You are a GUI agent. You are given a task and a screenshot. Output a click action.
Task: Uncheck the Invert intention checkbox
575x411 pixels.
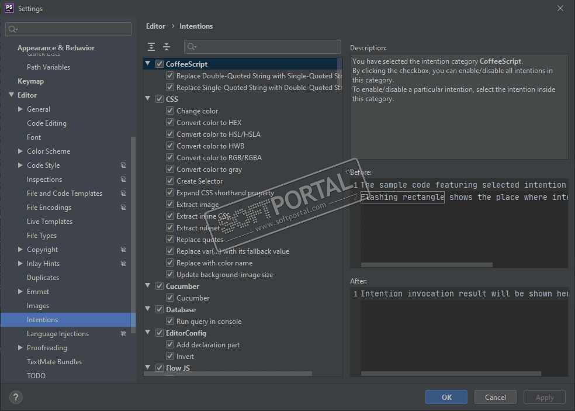click(x=170, y=356)
